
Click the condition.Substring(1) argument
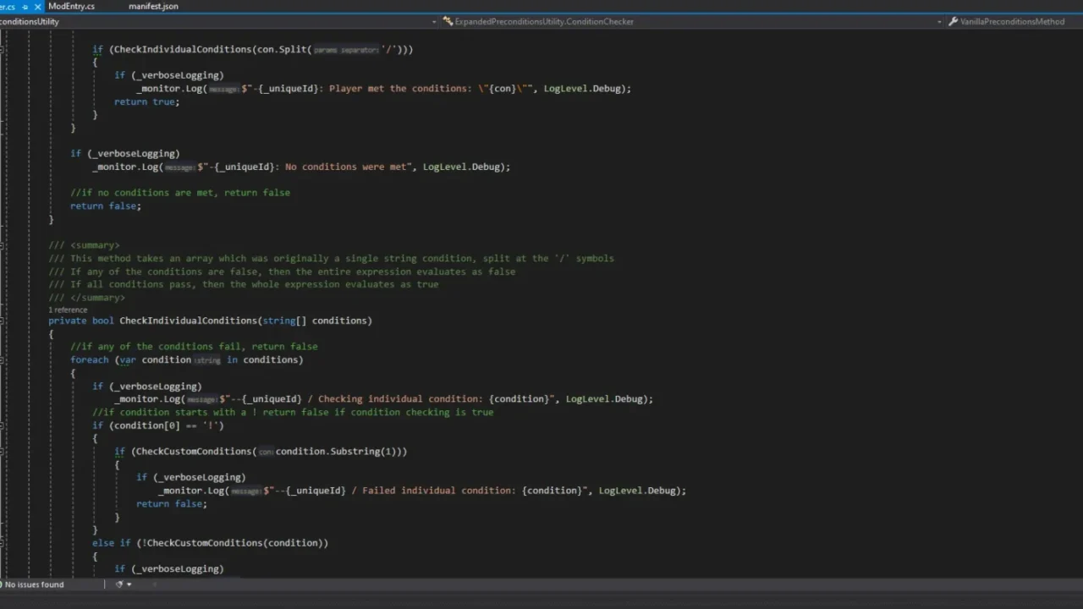(338, 452)
